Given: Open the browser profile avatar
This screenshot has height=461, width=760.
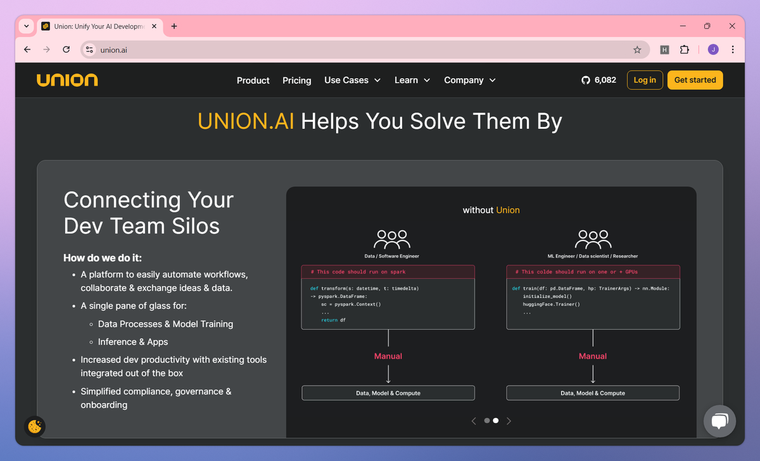Looking at the screenshot, I should point(712,49).
